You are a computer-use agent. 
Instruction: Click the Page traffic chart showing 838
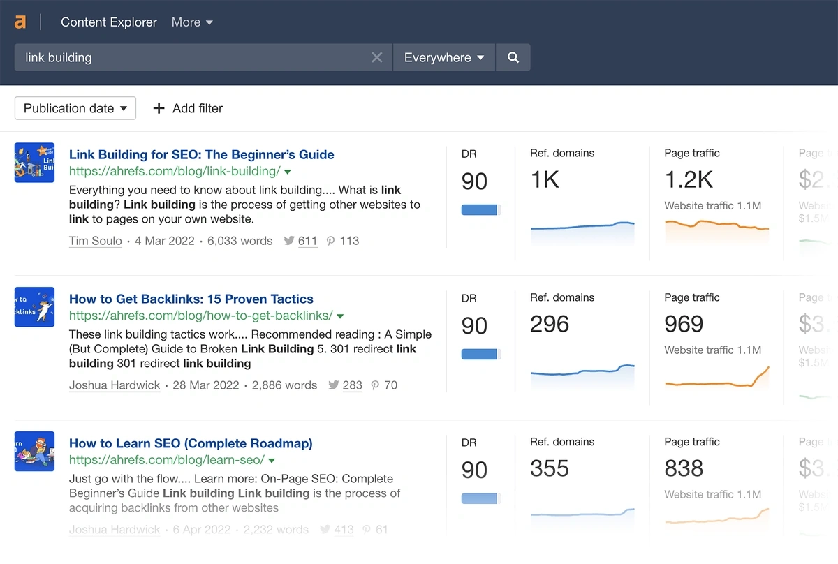(716, 518)
